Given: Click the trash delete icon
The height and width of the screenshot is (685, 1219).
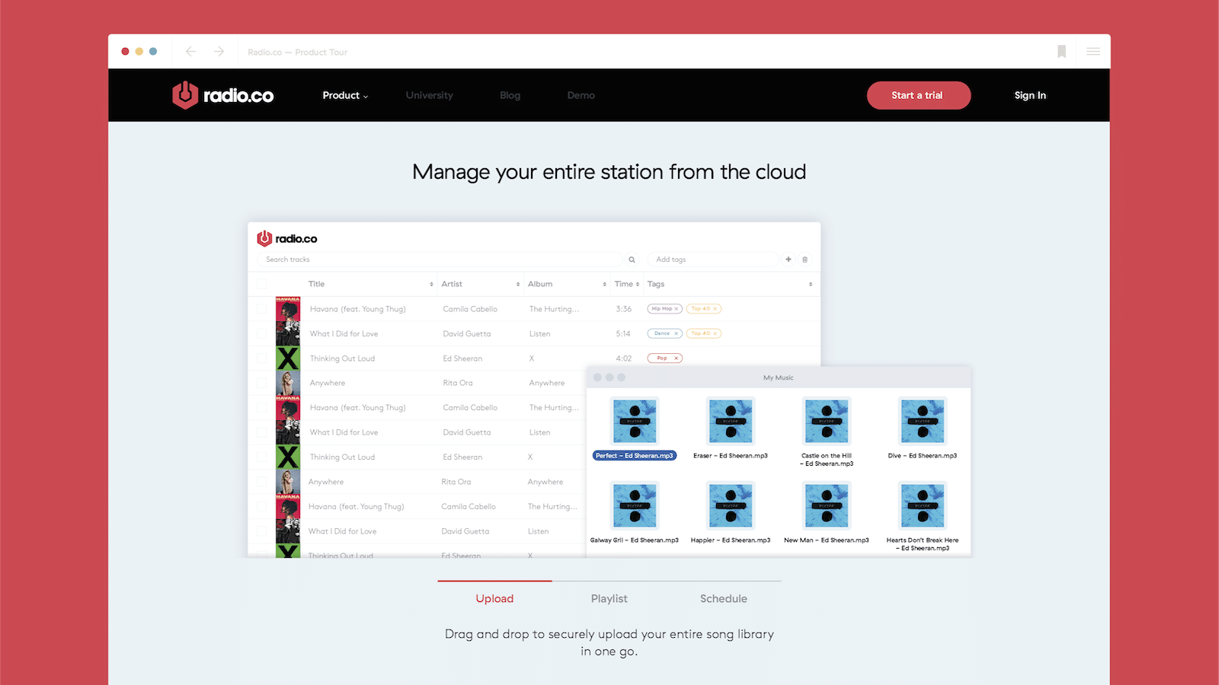Looking at the screenshot, I should tap(805, 260).
